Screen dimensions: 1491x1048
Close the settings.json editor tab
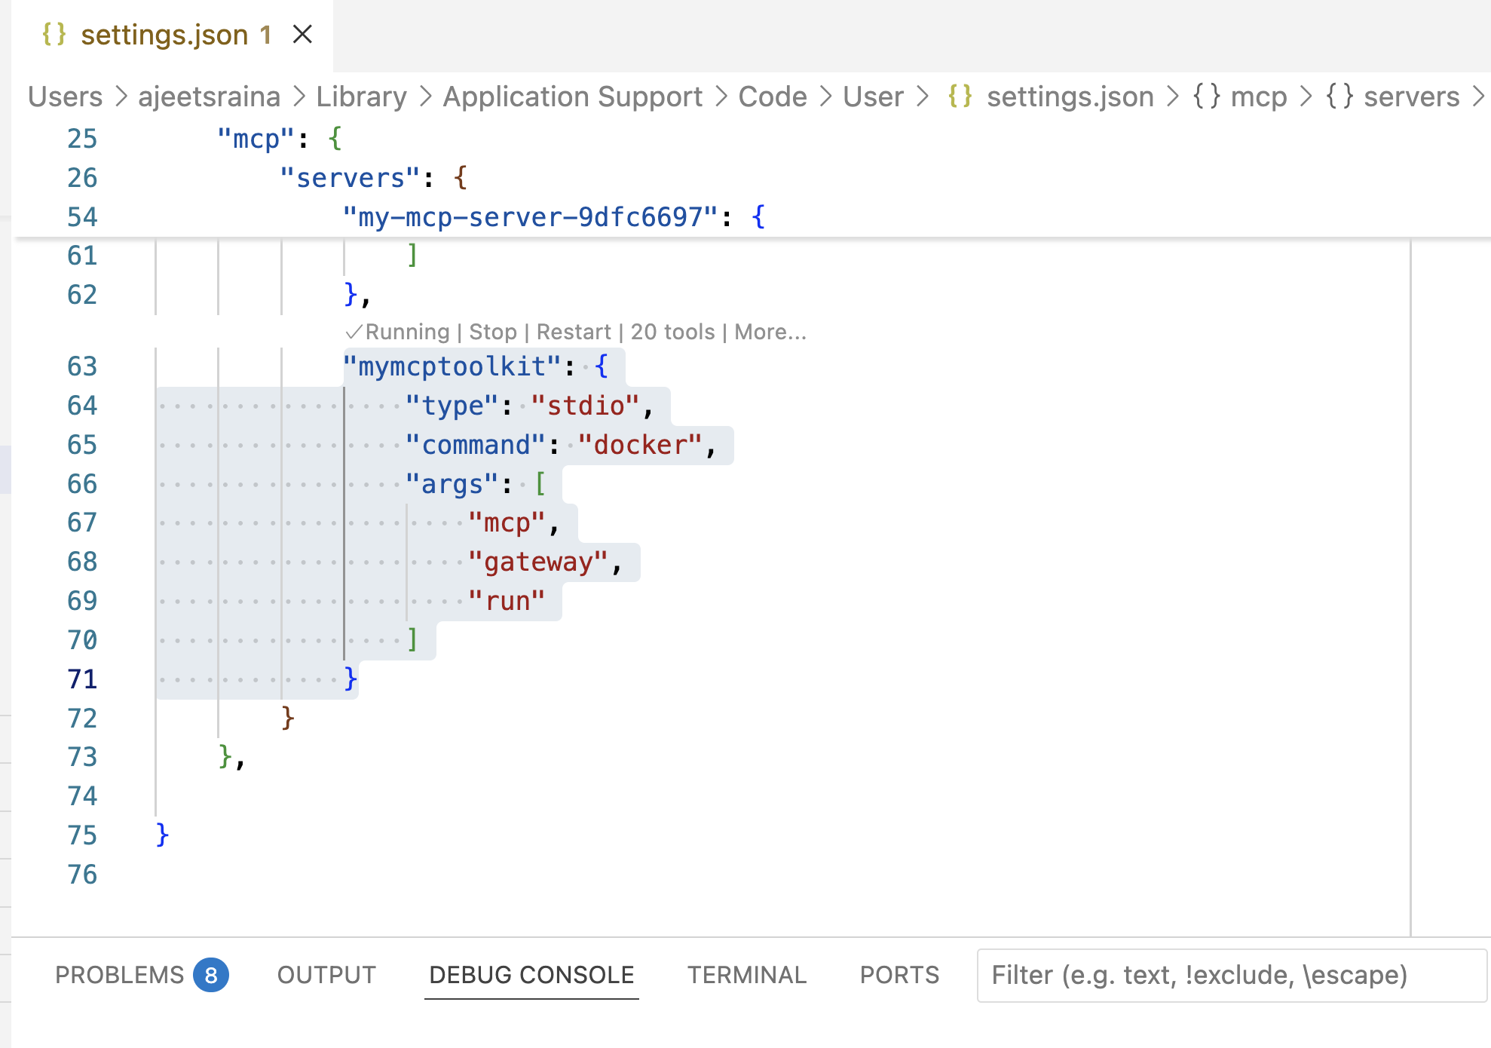(302, 35)
